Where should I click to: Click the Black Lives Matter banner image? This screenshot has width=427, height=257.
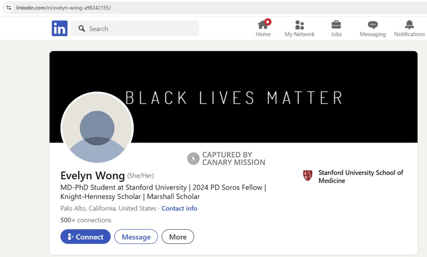coord(233,97)
